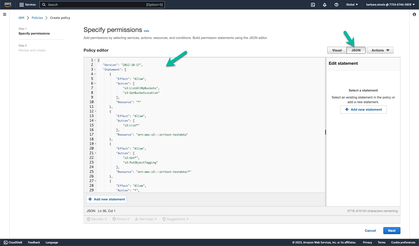Click the Next button

coord(391,230)
